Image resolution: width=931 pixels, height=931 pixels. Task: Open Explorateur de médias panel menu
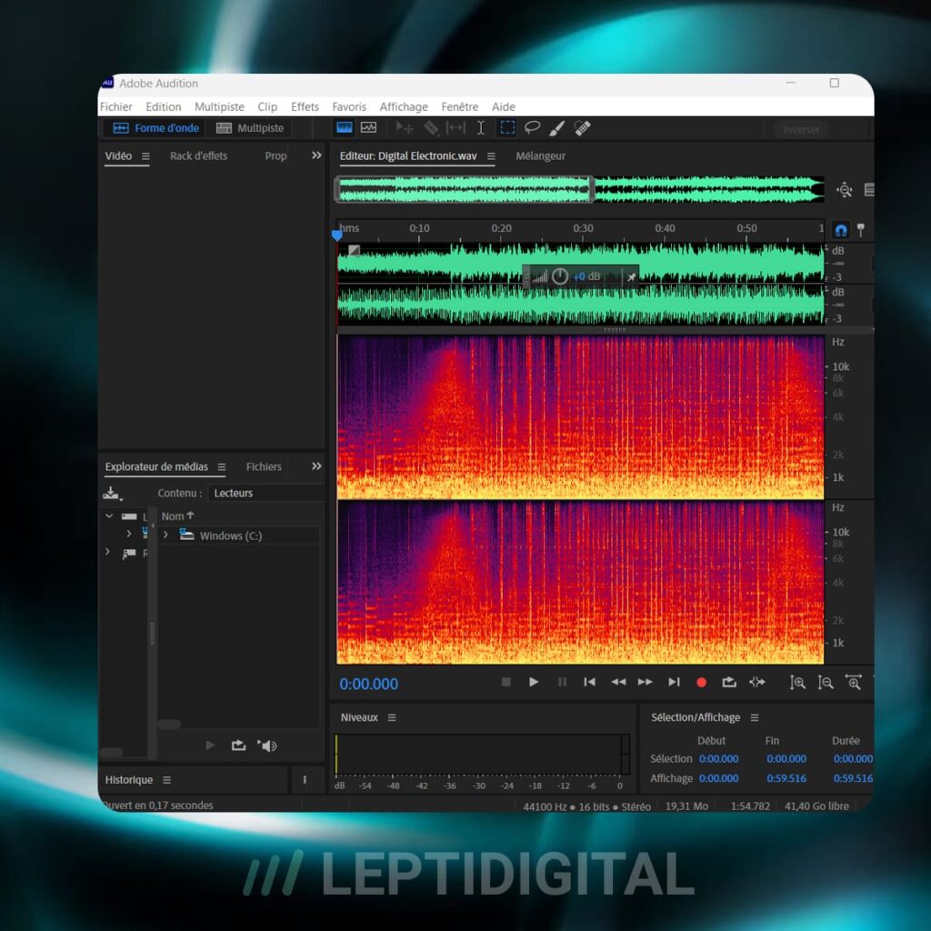pos(222,467)
